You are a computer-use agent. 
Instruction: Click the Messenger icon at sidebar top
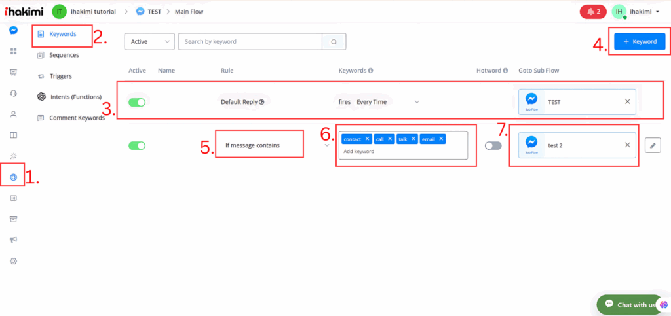(x=13, y=30)
